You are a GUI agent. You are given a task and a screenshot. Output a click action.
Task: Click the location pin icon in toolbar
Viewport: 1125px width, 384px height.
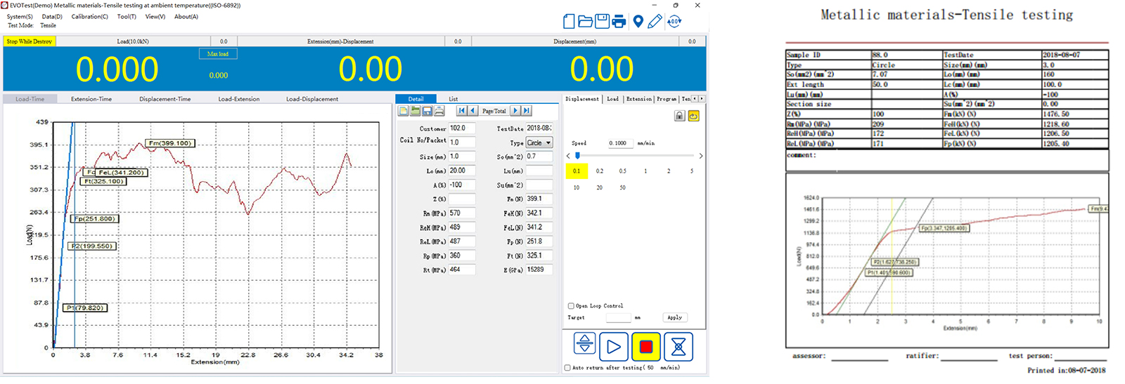click(638, 22)
